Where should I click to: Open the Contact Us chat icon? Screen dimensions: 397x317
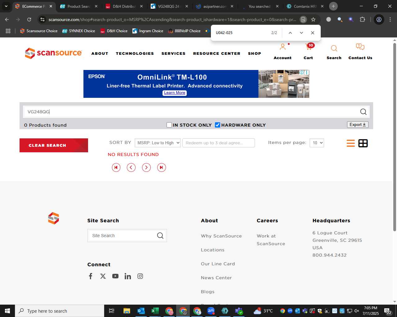pos(360,47)
